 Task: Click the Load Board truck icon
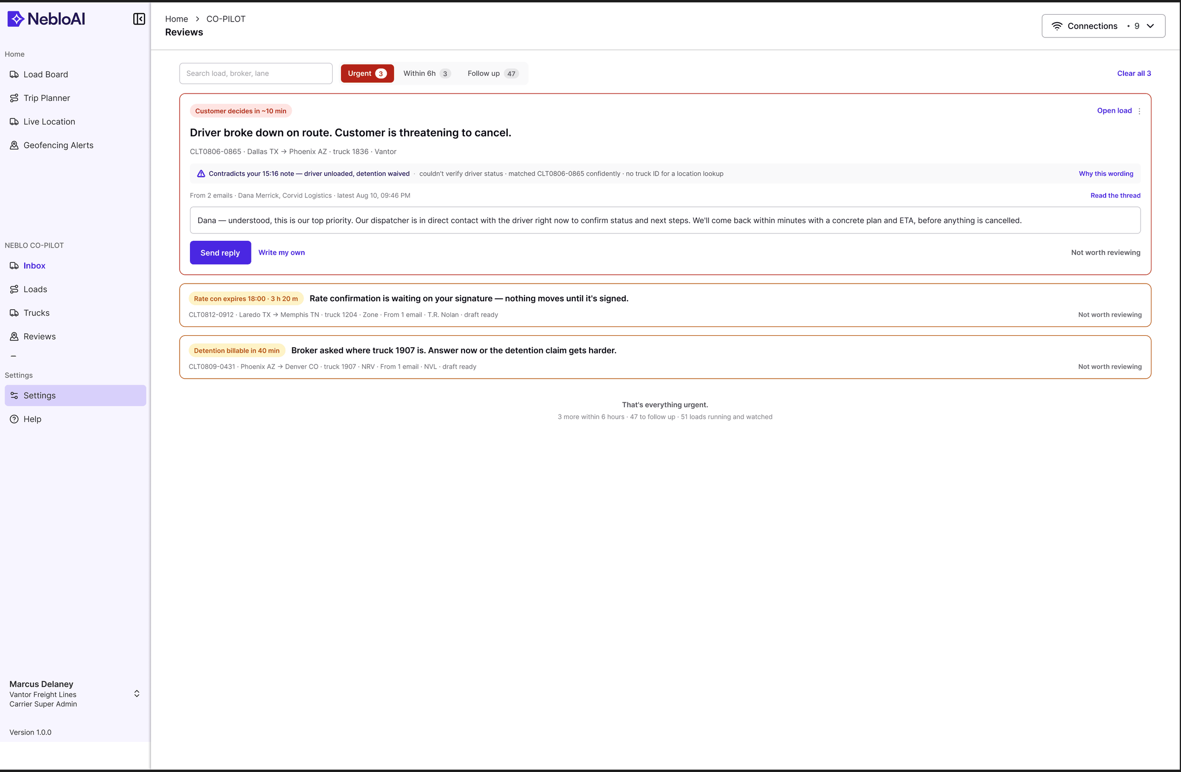pyautogui.click(x=14, y=74)
